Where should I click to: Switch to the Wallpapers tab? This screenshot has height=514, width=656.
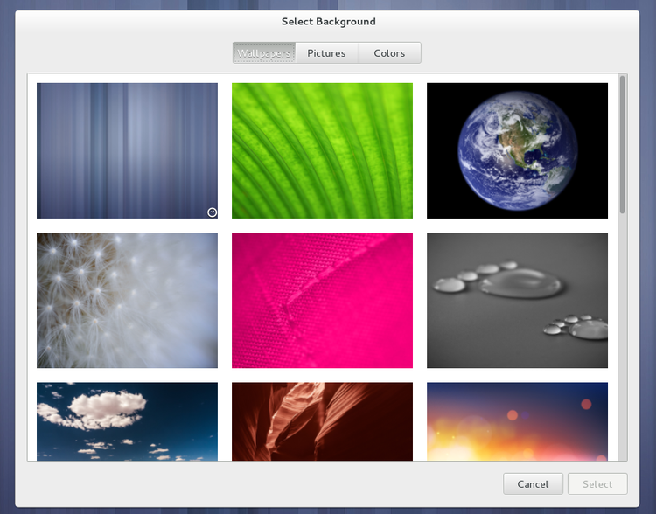pos(263,53)
